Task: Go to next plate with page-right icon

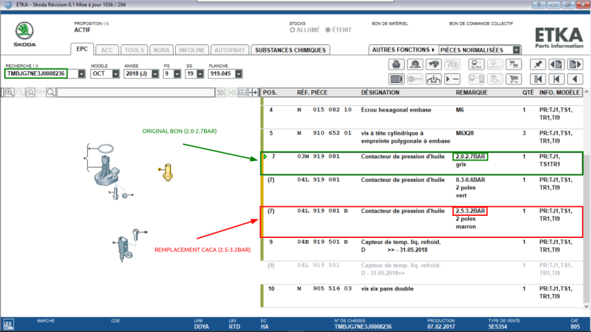Action: [x=575, y=64]
